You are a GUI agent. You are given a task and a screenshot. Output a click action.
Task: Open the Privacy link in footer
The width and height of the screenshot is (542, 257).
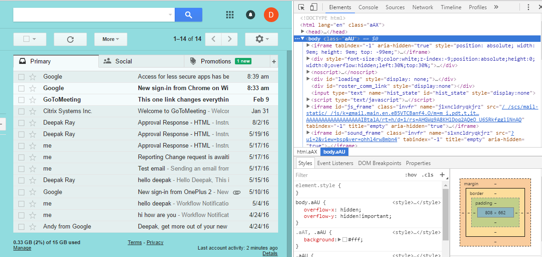coord(155,242)
